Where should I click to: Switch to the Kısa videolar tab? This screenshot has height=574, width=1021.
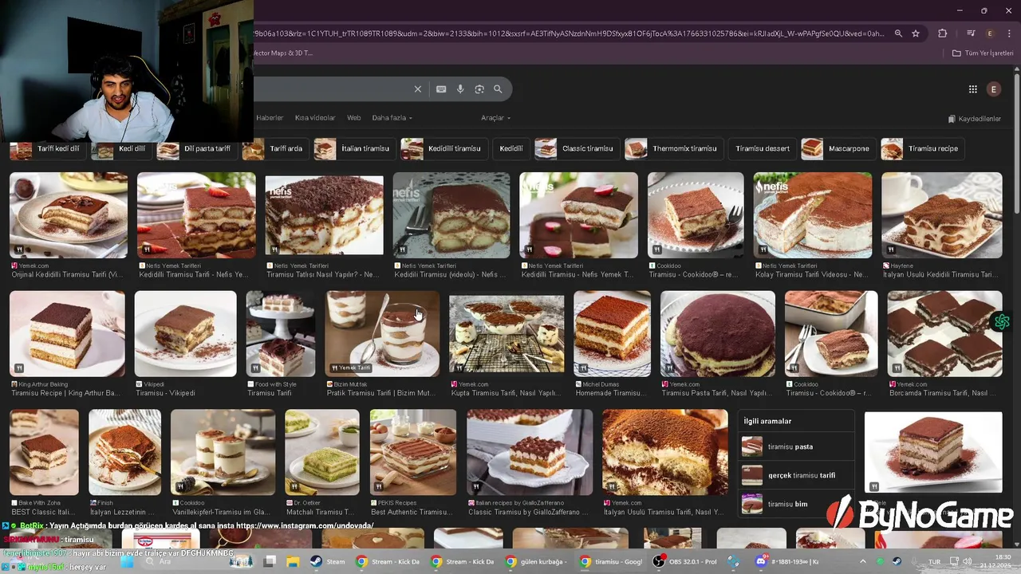pos(315,118)
